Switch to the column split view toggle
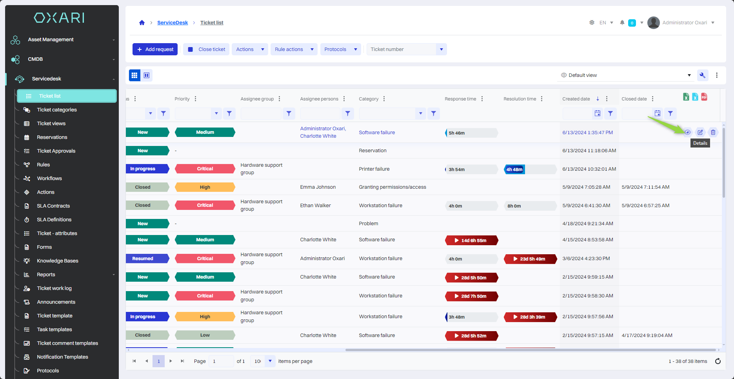The image size is (734, 379). pos(147,75)
